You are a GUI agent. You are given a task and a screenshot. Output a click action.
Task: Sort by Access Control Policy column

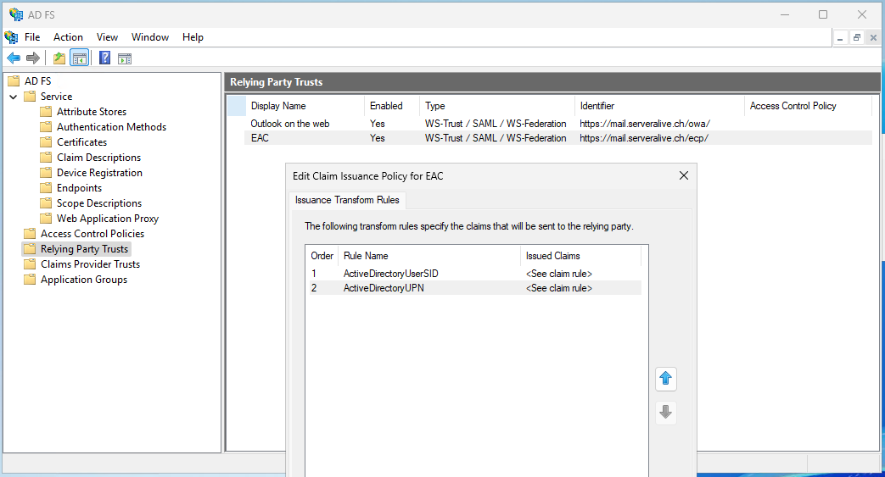tap(809, 106)
